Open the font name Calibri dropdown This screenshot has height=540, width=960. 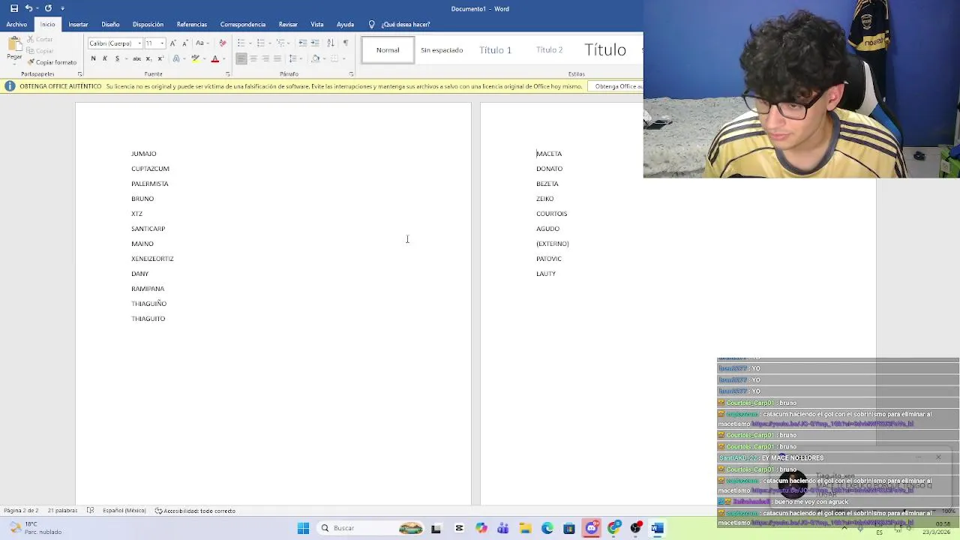(139, 43)
